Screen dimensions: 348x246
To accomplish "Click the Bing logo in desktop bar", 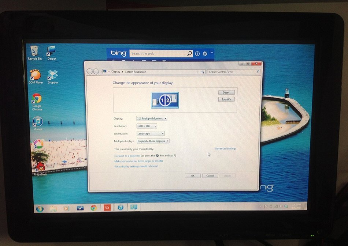I will [x=118, y=53].
